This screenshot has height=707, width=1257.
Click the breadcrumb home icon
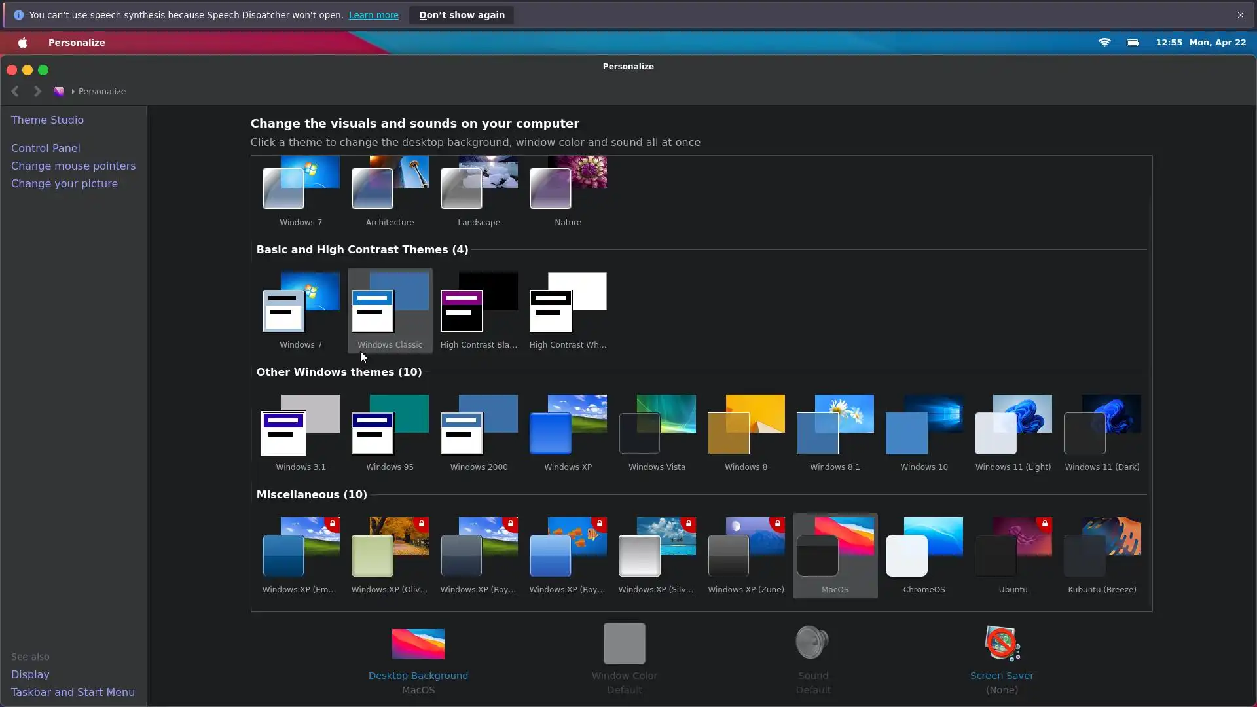tap(59, 92)
